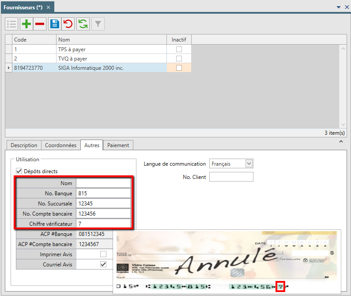Disable the Courriel Avis checkbox
This screenshot has width=351, height=296.
coord(103,264)
